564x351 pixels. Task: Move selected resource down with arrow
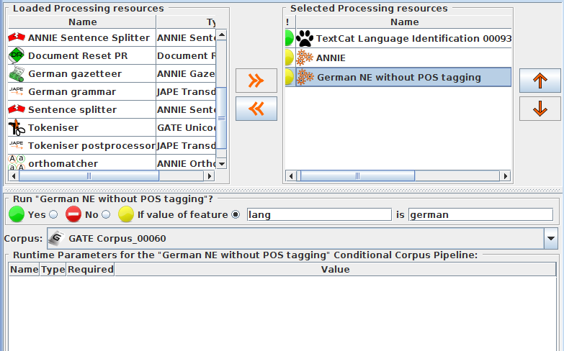point(540,109)
